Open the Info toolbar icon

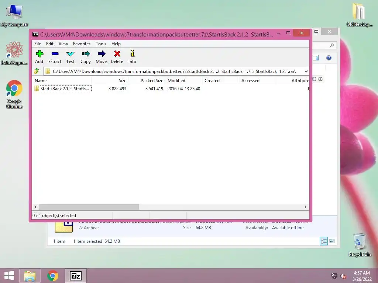(133, 57)
